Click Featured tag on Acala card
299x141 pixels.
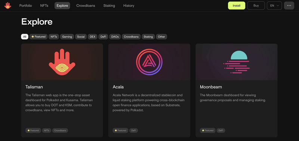click(x=120, y=131)
